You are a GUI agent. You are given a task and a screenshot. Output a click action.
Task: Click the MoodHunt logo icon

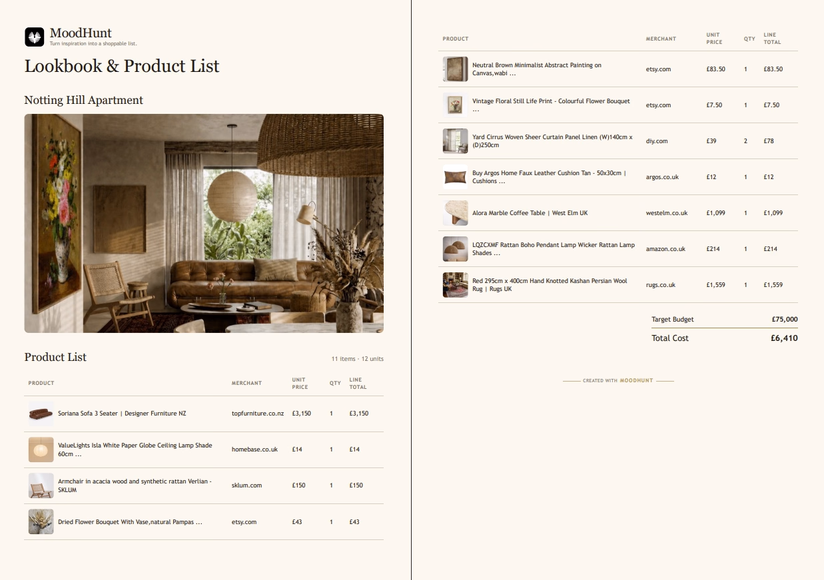coord(34,37)
